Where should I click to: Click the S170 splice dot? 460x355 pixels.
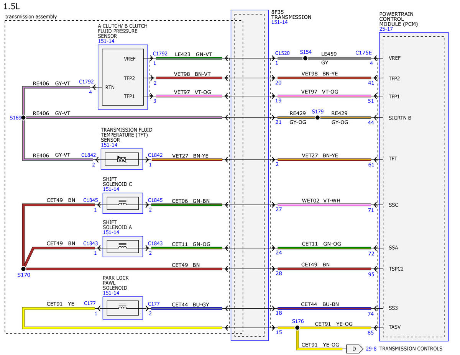(x=23, y=269)
